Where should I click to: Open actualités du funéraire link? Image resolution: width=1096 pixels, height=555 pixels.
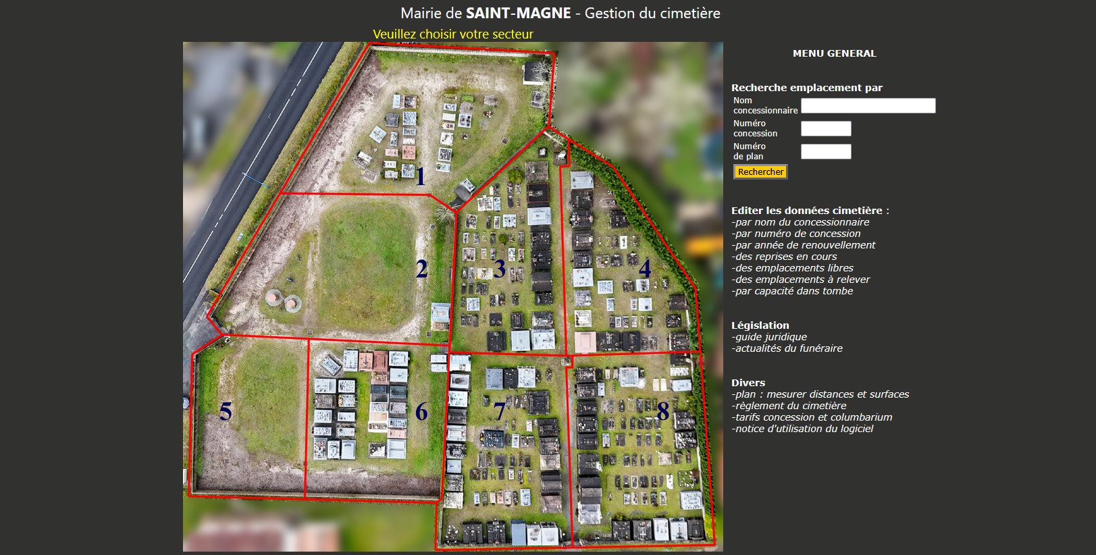coord(787,348)
